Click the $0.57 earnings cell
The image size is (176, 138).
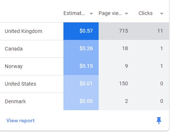(81, 31)
